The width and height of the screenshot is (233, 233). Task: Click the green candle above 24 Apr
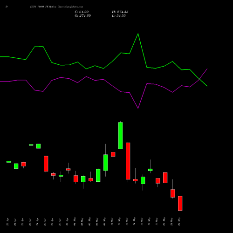coord(39,146)
